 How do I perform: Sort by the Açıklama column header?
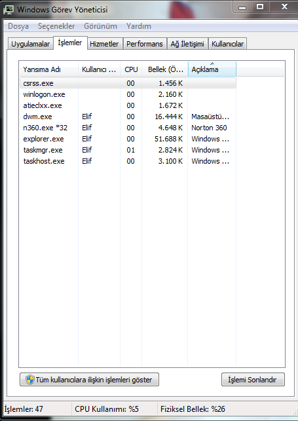[212, 69]
